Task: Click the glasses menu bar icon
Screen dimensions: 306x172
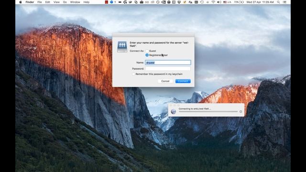Action: 147,2
